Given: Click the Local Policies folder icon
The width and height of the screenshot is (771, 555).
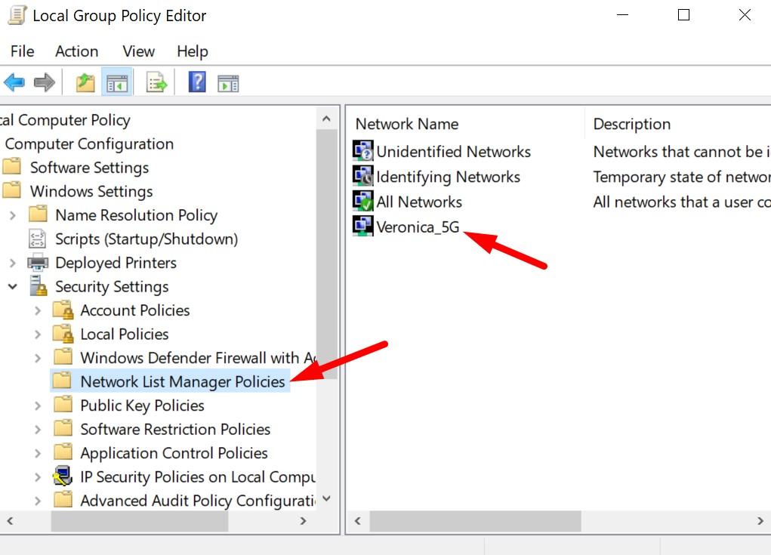Looking at the screenshot, I should click(63, 333).
